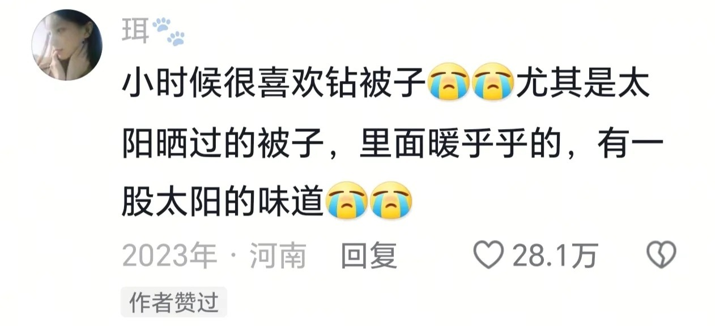Click first crying emoji after 钻被子
This screenshot has width=715, height=326.
tap(449, 84)
